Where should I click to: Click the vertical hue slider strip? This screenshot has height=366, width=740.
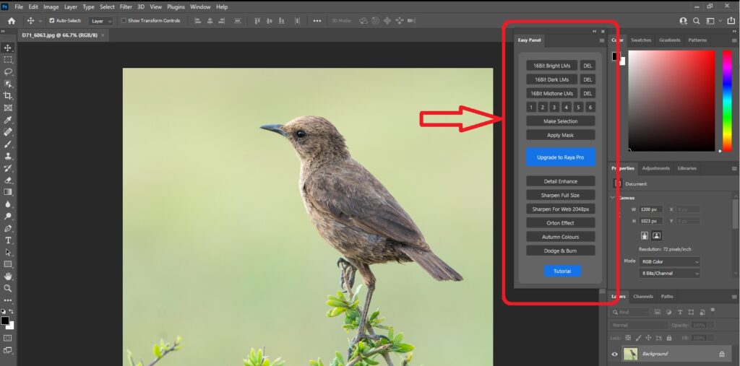[727, 100]
